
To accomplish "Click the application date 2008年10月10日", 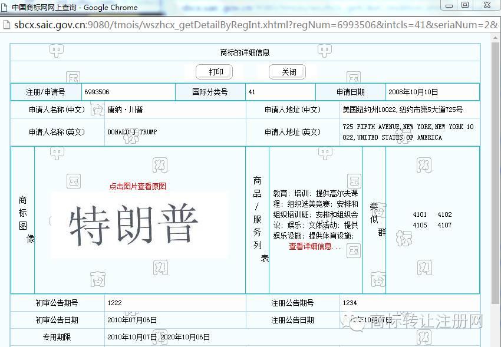I will (x=413, y=92).
